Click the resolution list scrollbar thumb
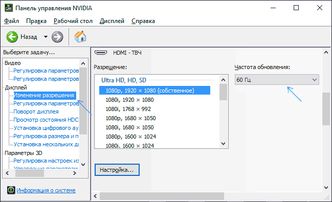The height and width of the screenshot is (202, 332). tap(223, 92)
